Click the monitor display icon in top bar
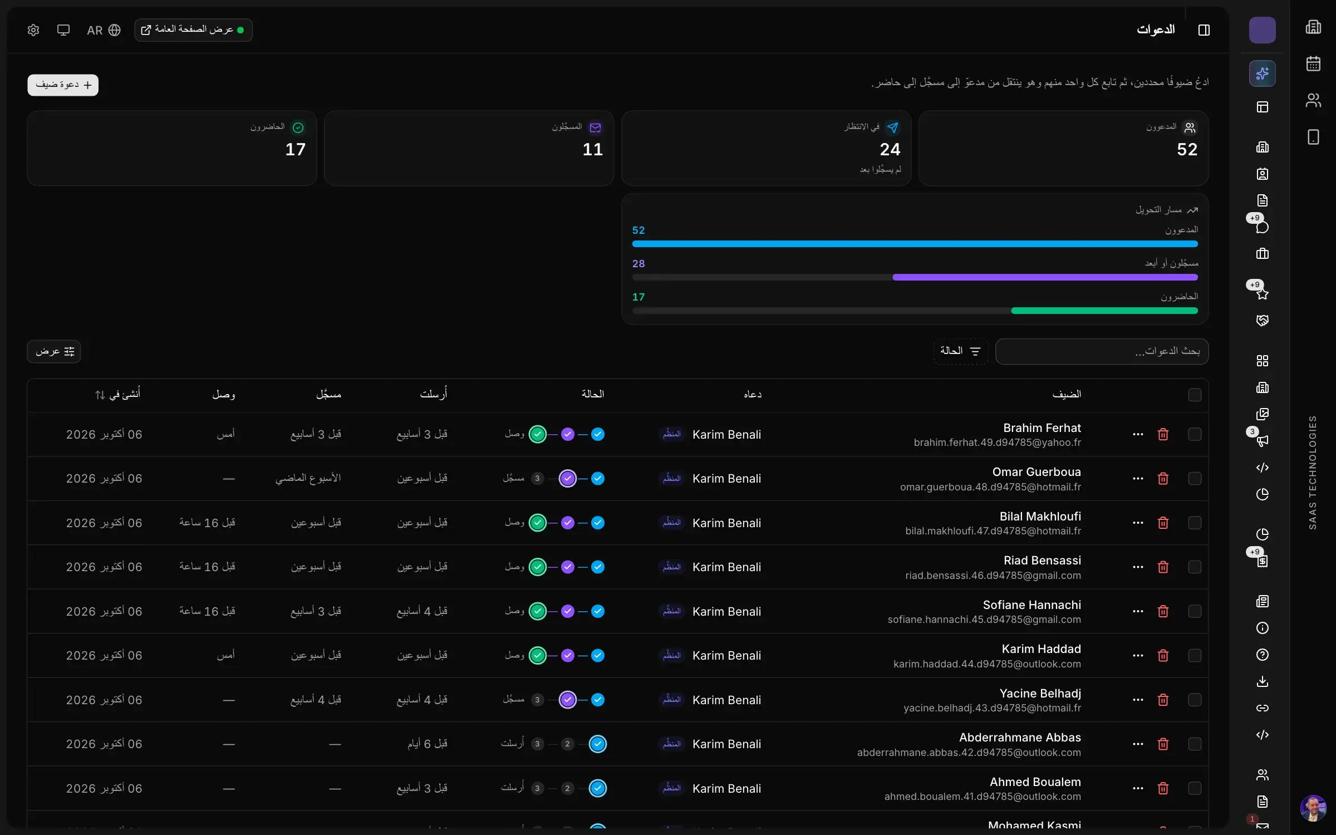1336x835 pixels. (x=63, y=30)
